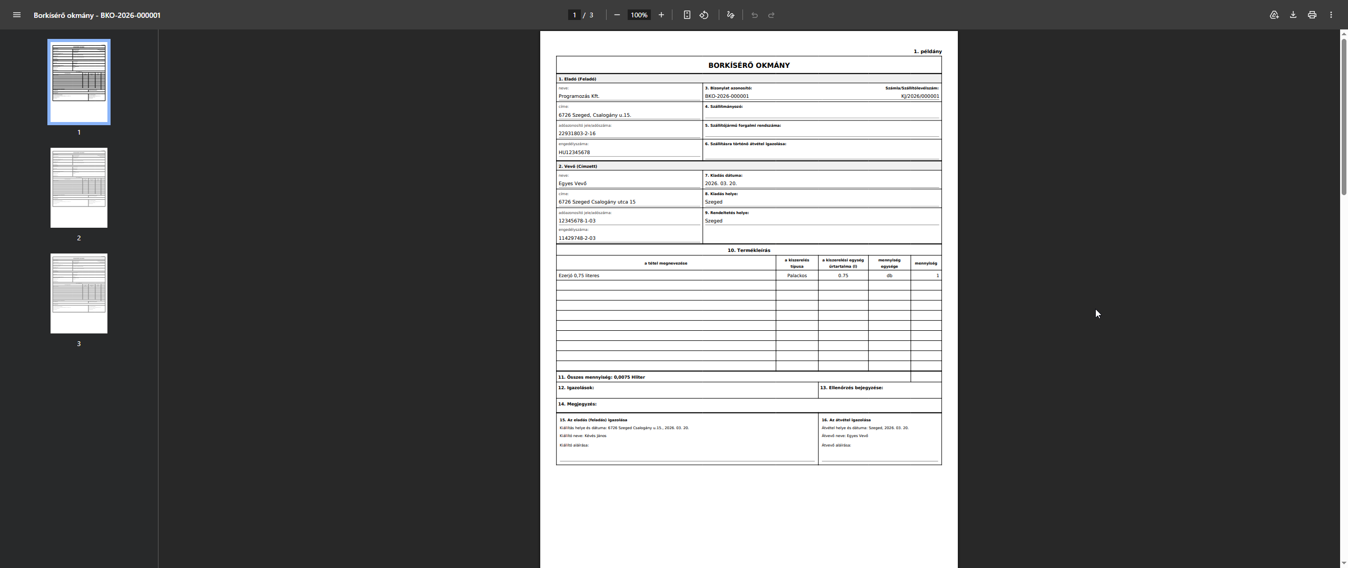Select page 3 thumbnail
Viewport: 1348px width, 568px height.
point(79,293)
